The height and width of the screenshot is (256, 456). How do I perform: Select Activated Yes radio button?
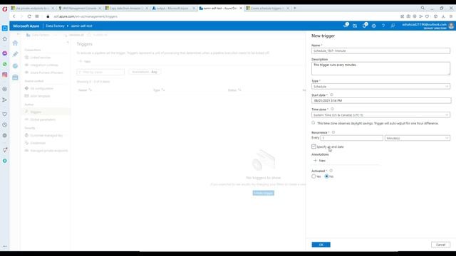pos(313,176)
